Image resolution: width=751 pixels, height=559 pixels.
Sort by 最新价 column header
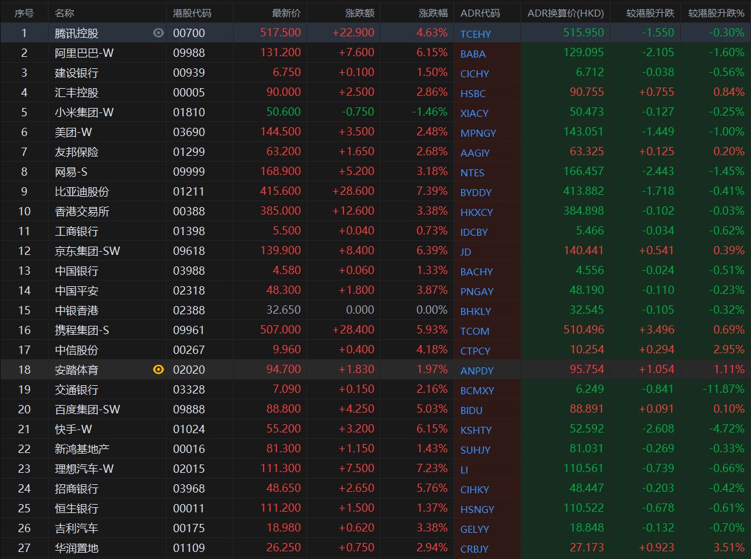(x=286, y=13)
